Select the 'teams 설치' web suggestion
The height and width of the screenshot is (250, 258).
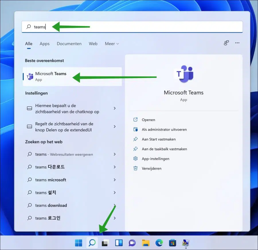[72, 193]
